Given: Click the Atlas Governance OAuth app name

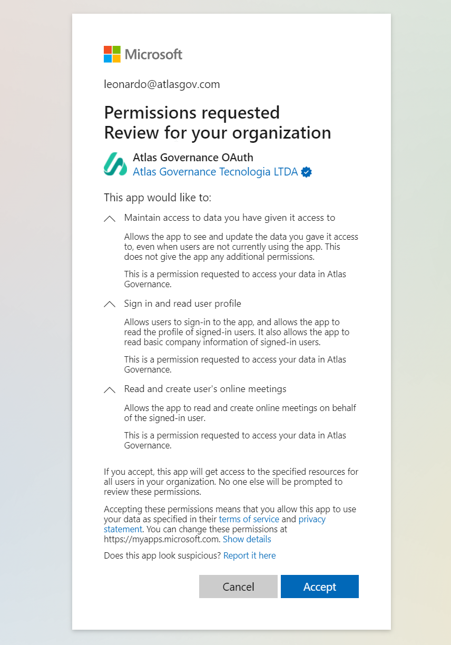Looking at the screenshot, I should pyautogui.click(x=193, y=157).
